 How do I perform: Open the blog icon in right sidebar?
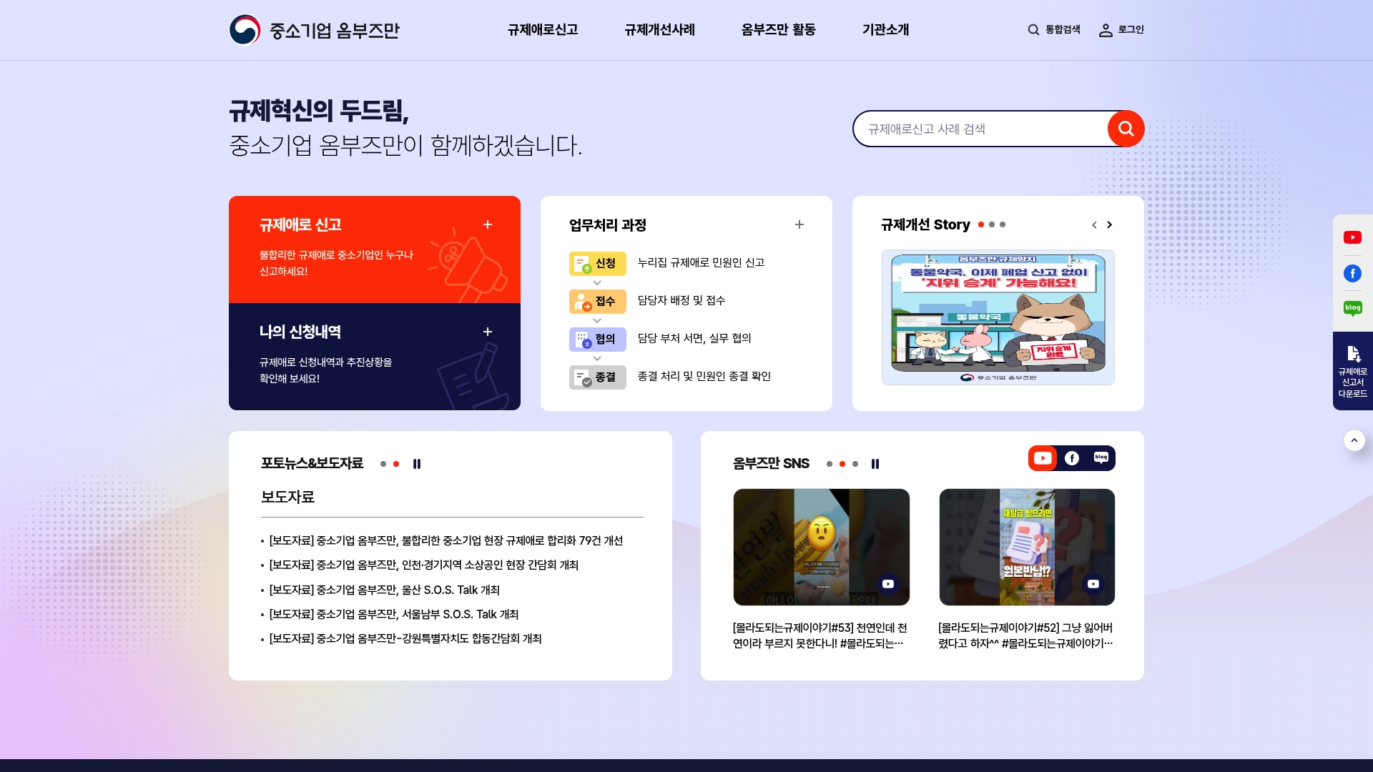1353,308
